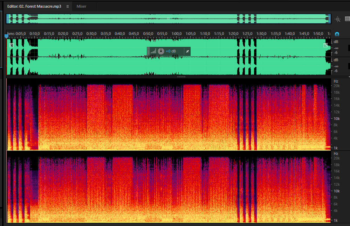Click the overview navigator left edge handle

(x=7, y=19)
